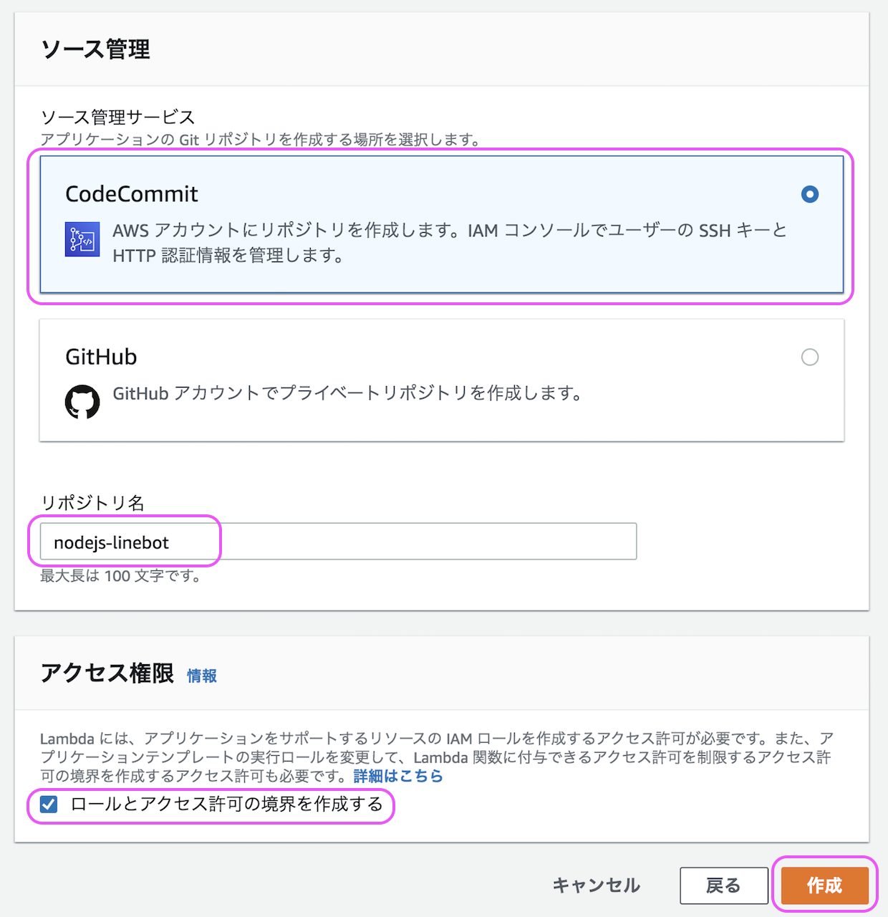This screenshot has height=917, width=888.
Task: Select the GitHub radio button
Action: tap(810, 357)
